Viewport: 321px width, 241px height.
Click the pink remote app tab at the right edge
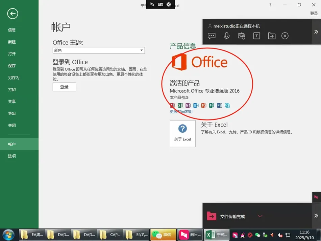pyautogui.click(x=316, y=197)
